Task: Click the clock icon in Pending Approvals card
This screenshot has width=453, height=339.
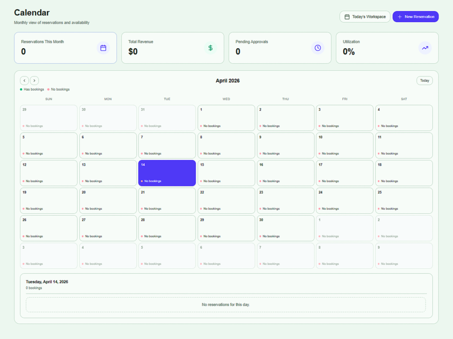Action: tap(318, 48)
